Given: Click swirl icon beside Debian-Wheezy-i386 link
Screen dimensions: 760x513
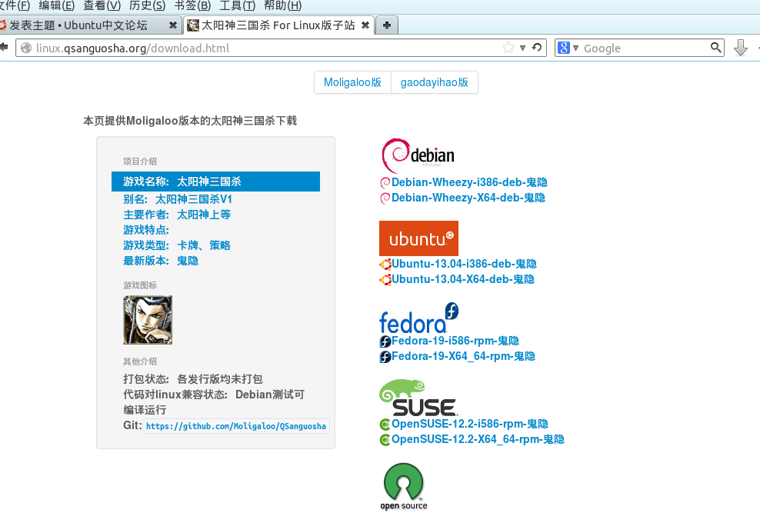Looking at the screenshot, I should click(385, 182).
